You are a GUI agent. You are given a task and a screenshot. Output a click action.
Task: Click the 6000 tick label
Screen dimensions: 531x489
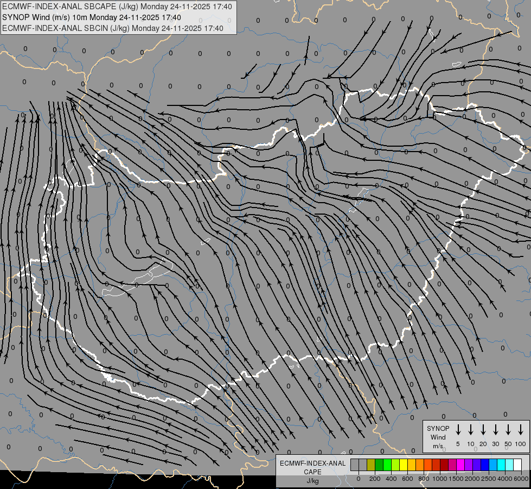click(521, 479)
